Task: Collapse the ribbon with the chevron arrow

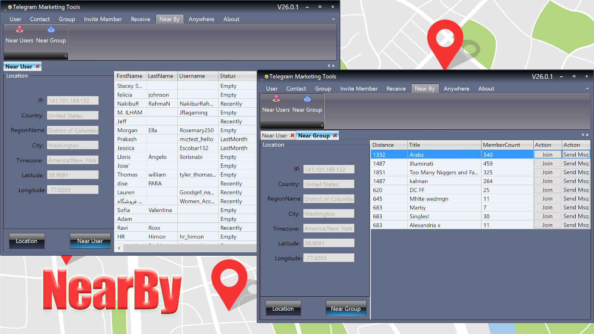Action: pos(588,88)
